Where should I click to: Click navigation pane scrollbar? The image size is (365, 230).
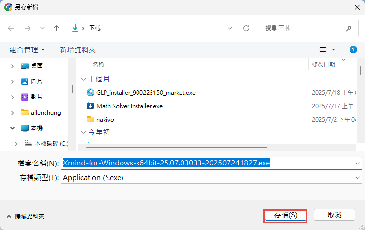tap(72, 89)
